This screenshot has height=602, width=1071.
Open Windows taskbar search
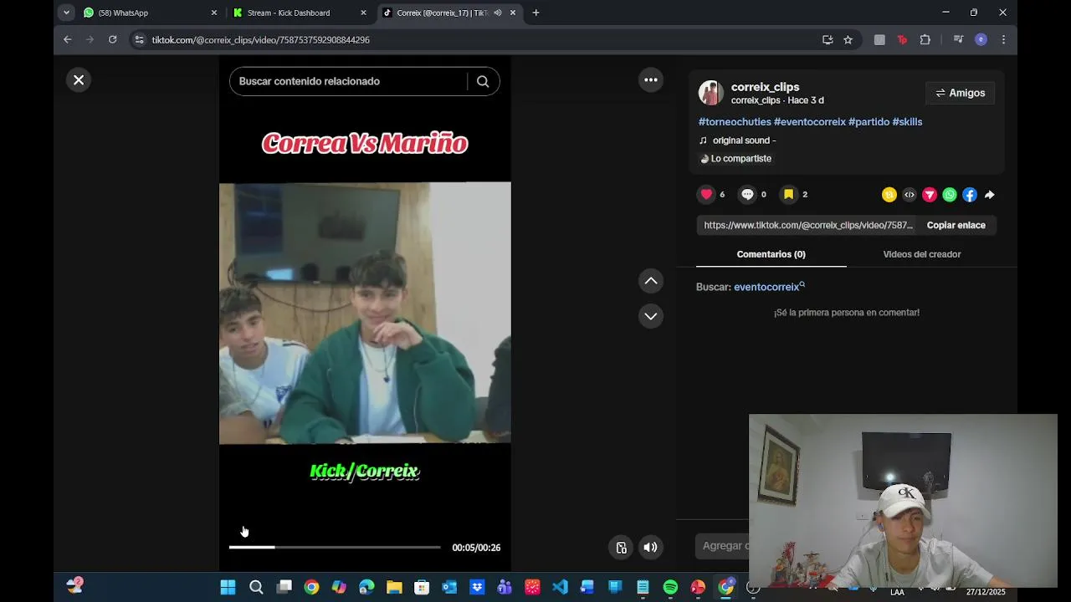[256, 588]
